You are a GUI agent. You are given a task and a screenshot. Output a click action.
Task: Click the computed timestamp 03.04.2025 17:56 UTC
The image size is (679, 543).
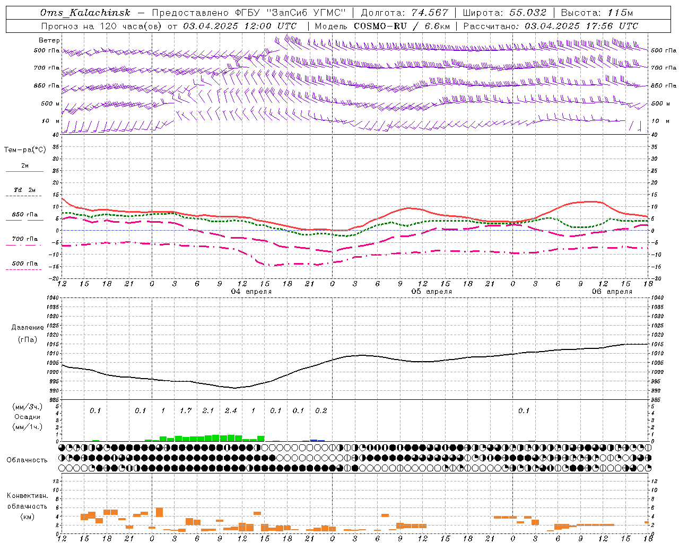click(x=581, y=26)
